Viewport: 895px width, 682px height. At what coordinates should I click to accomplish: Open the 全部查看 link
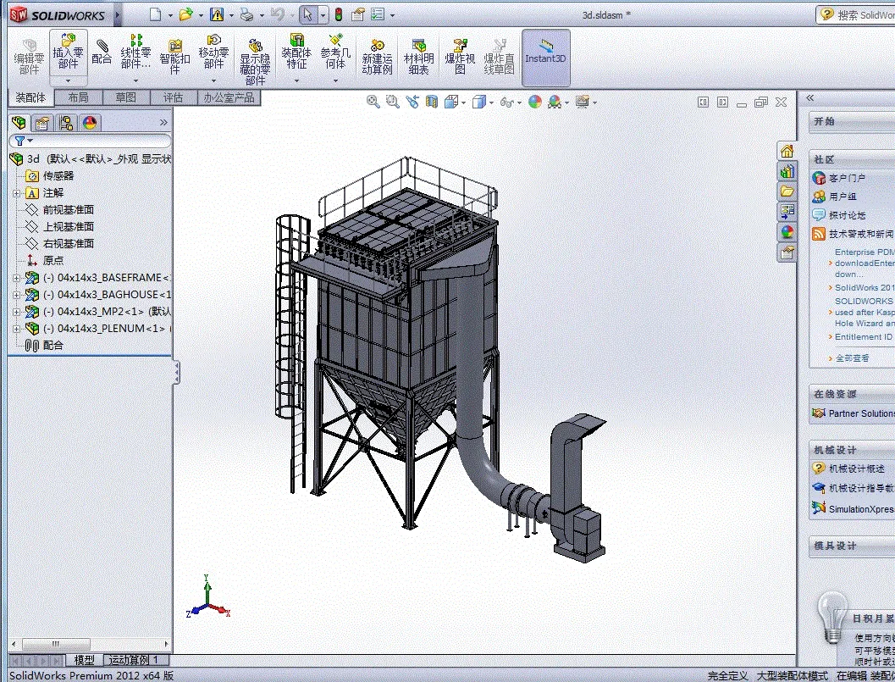pyautogui.click(x=852, y=358)
